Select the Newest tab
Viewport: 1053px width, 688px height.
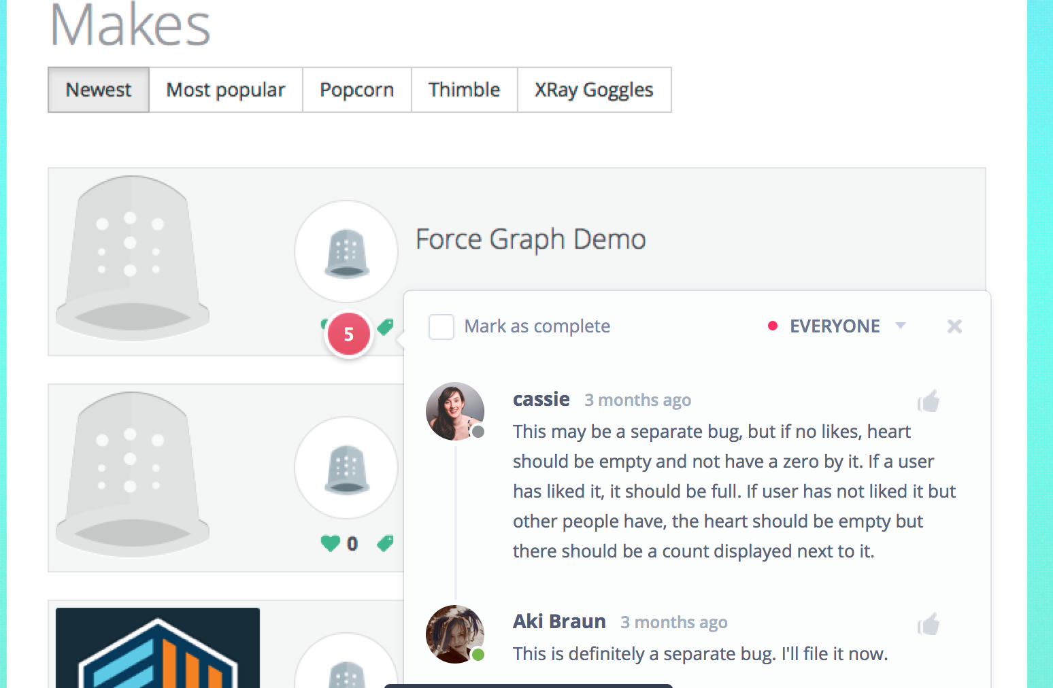point(99,90)
